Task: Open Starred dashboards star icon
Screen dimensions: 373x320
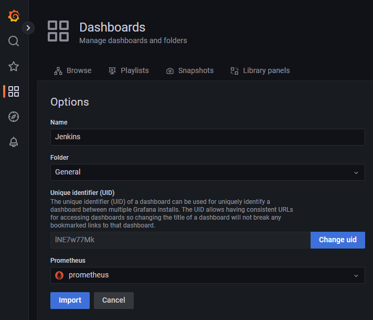Action: coord(14,67)
